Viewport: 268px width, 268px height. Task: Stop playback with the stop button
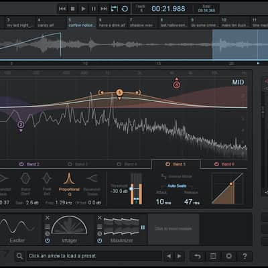click(72, 9)
